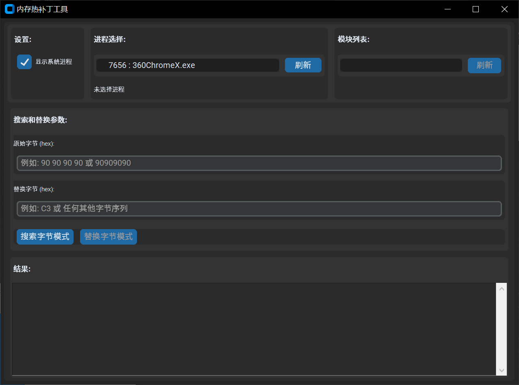Focus the 替换字节 (hex) input field

click(259, 209)
